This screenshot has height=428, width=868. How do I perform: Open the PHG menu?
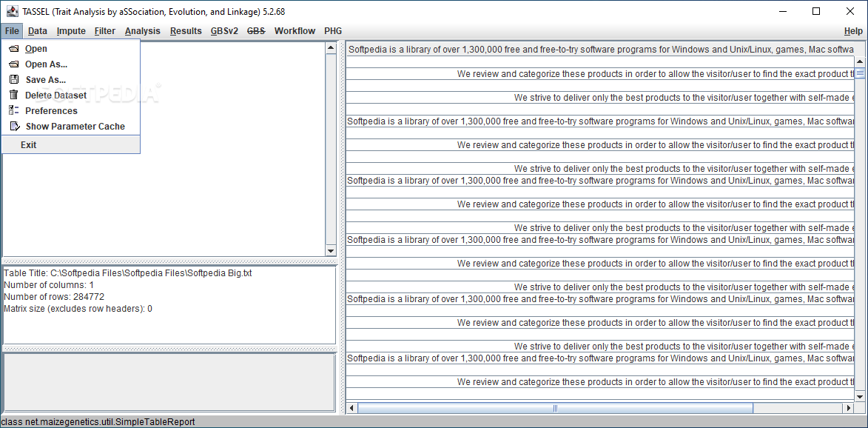(x=333, y=31)
